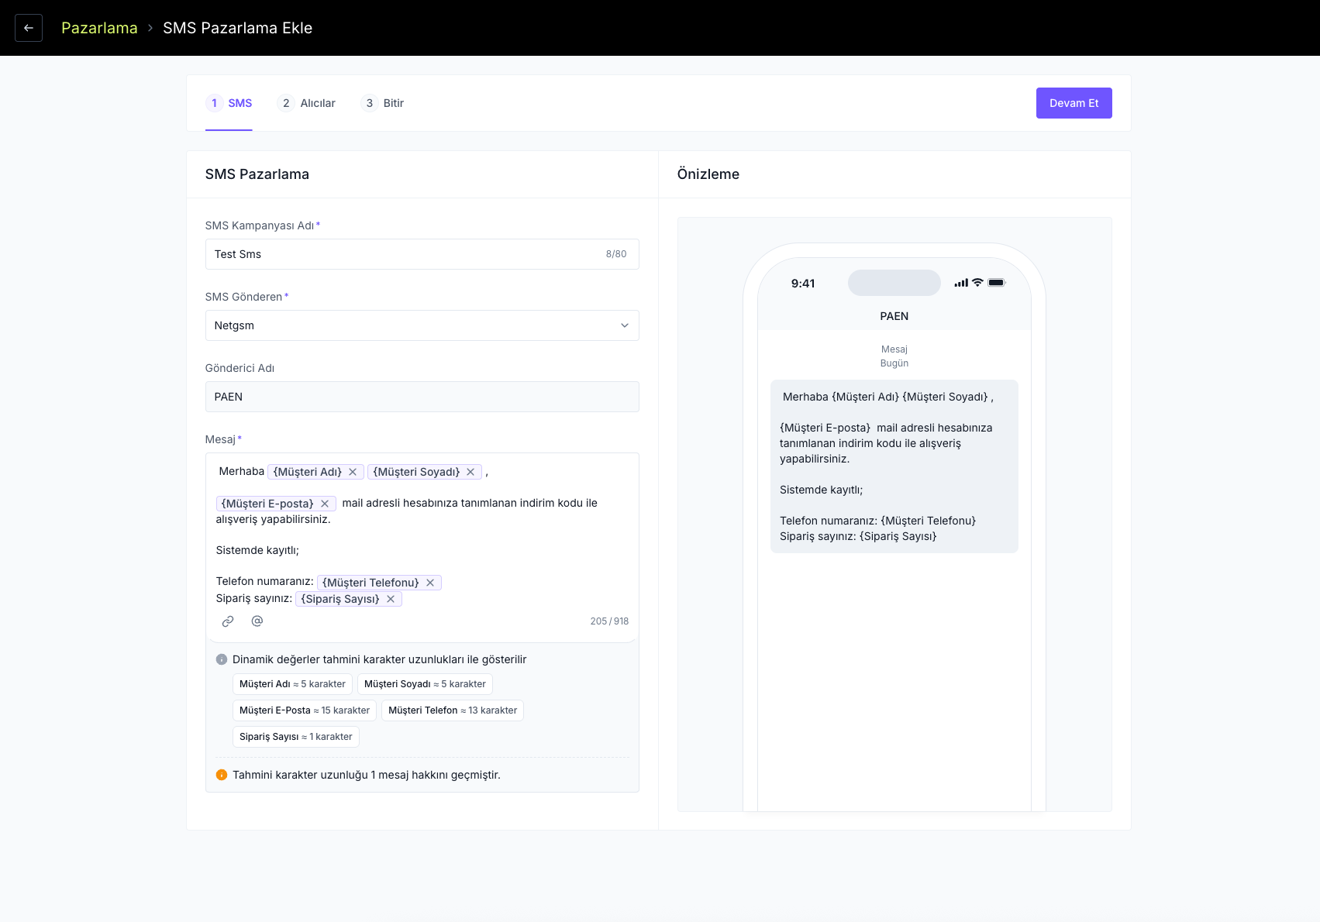Insert a link with the link icon
The width and height of the screenshot is (1320, 922).
click(228, 621)
